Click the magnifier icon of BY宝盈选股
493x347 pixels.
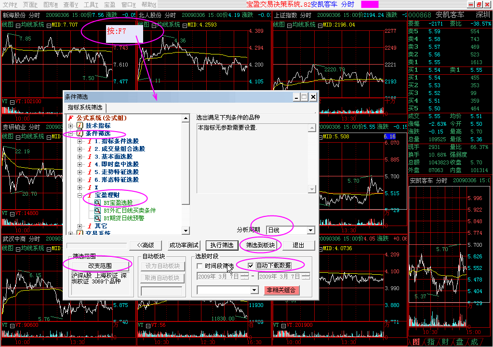(x=98, y=203)
